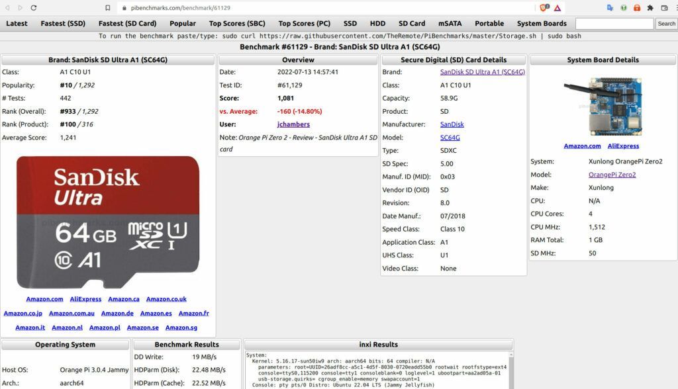Open the Brave Wallet icon
Image resolution: width=678 pixels, height=389 pixels.
665,8
